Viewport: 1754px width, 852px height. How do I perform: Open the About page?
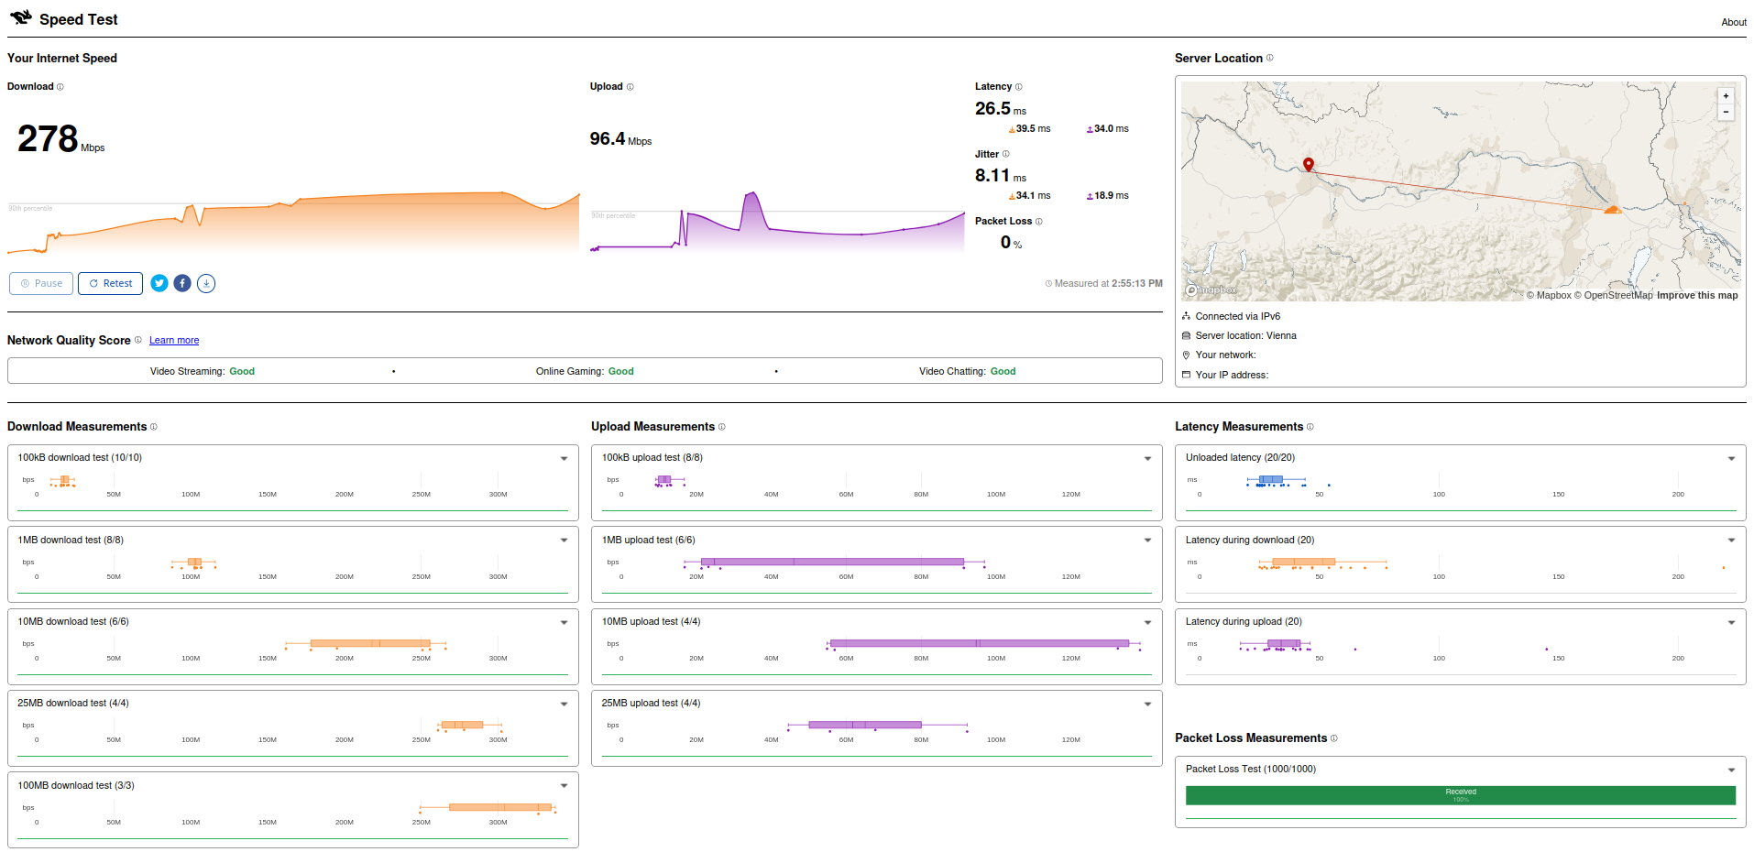tap(1733, 22)
